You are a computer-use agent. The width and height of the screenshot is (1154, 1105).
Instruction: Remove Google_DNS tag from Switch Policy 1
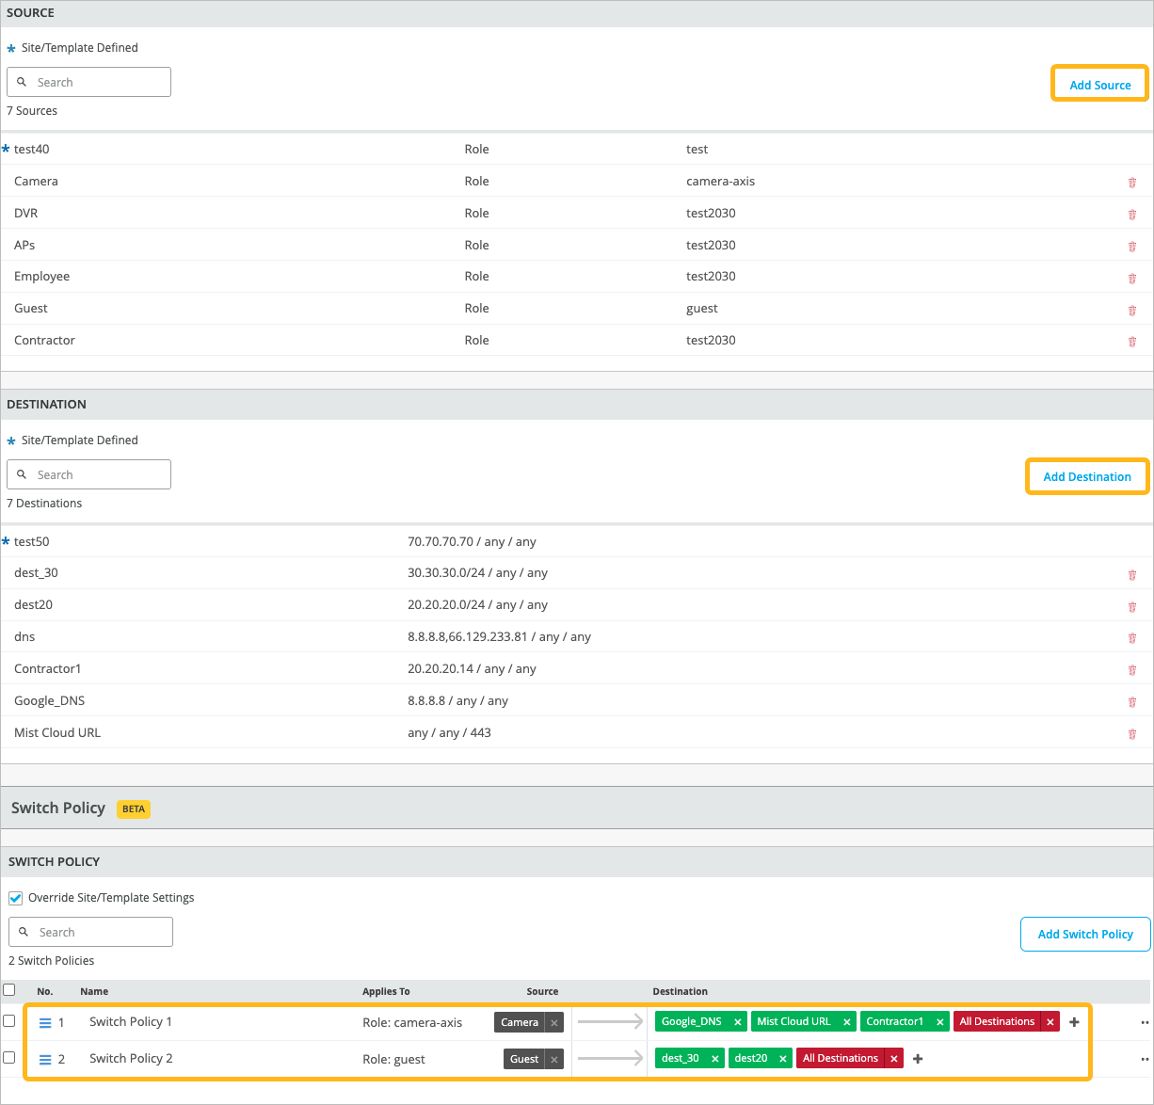coord(738,1022)
